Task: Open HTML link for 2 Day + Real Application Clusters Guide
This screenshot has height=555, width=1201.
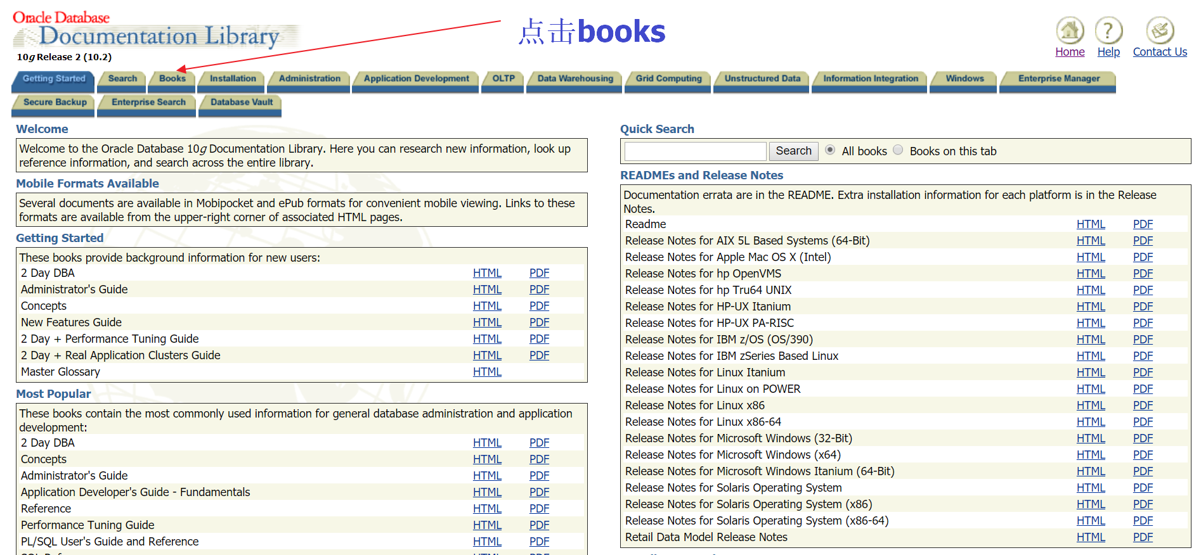Action: pos(487,355)
